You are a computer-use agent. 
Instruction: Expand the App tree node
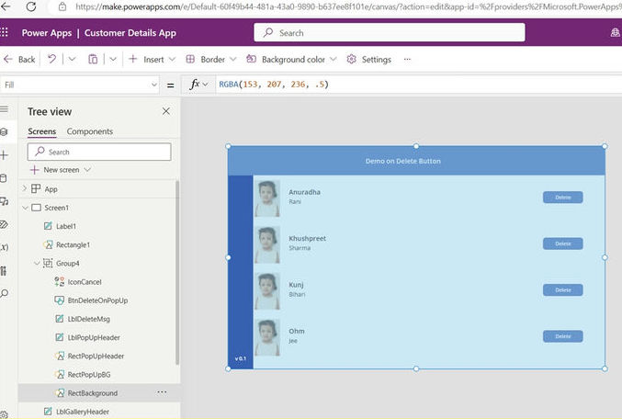(24, 188)
